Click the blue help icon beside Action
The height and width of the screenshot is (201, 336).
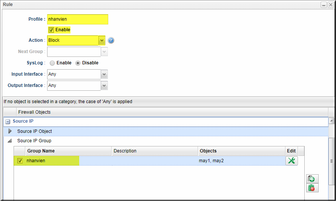click(111, 40)
